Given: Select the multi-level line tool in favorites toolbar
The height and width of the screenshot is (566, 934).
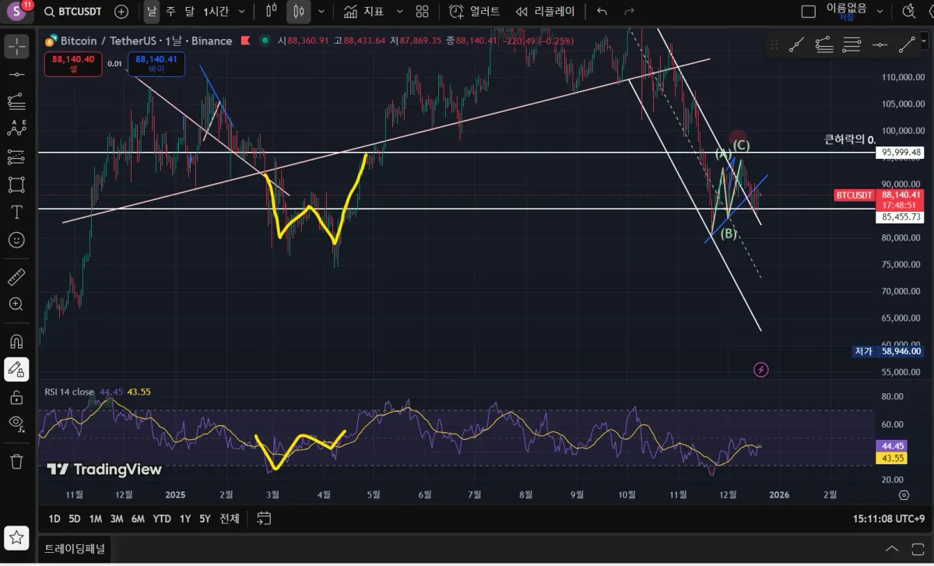Looking at the screenshot, I should coord(823,45).
